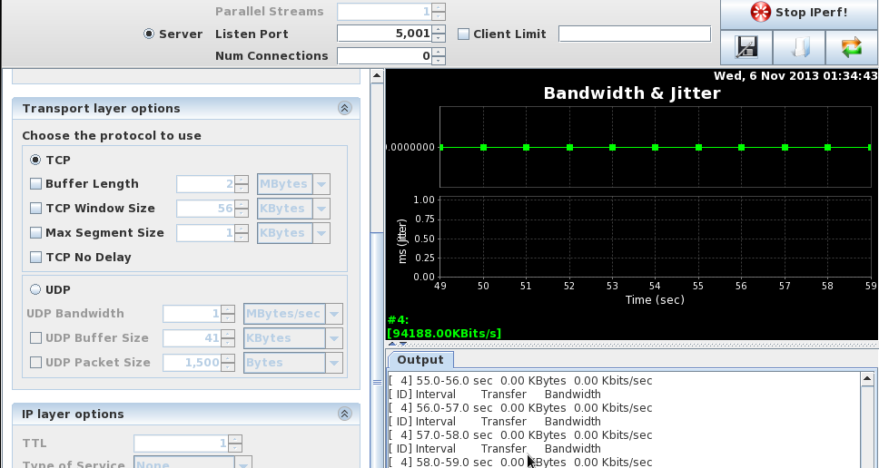The height and width of the screenshot is (468, 879).
Task: Click the settings panel vertical scrollbar thumb
Action: coord(377,350)
